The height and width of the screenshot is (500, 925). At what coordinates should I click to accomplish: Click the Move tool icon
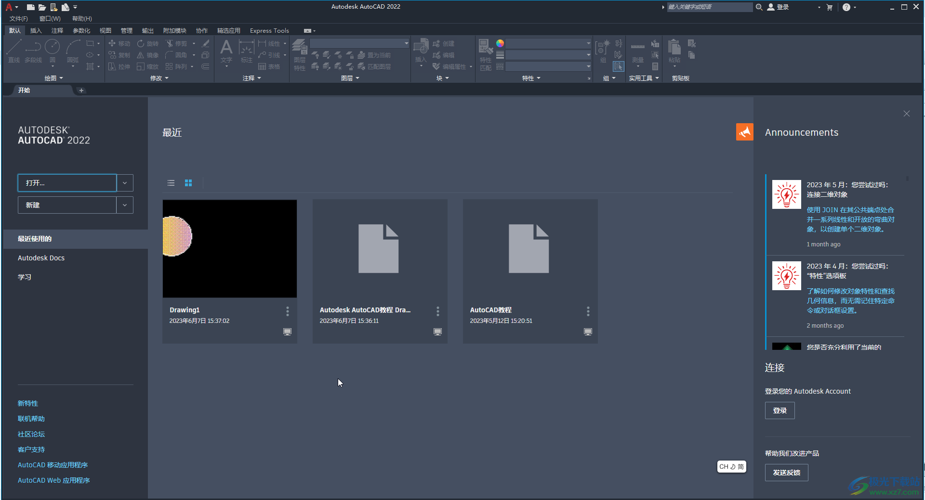coord(112,43)
